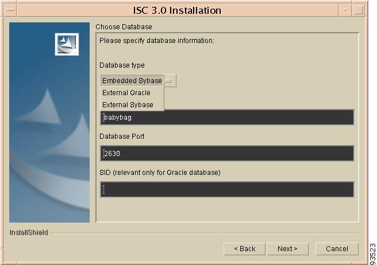Click the field containing babybag
377x265 pixels.
pos(227,118)
